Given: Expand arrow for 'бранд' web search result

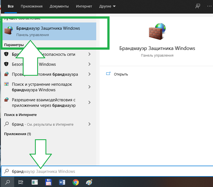Looking at the screenshot, I should point(89,124).
